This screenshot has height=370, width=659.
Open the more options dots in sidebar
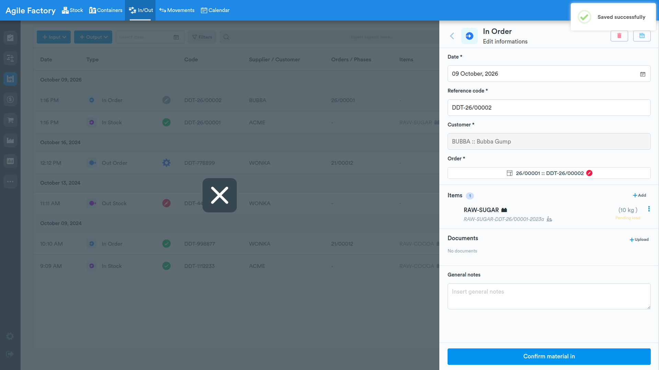pyautogui.click(x=10, y=182)
